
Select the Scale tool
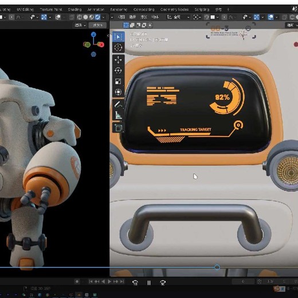118,81
